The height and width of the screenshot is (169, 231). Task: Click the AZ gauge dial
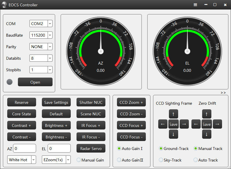(101, 51)
